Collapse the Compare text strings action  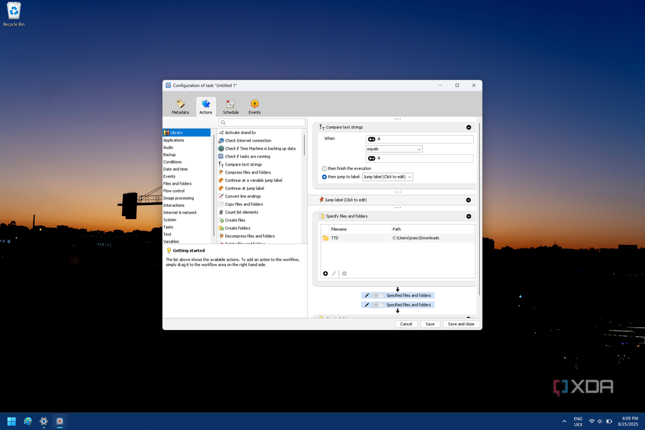point(469,127)
